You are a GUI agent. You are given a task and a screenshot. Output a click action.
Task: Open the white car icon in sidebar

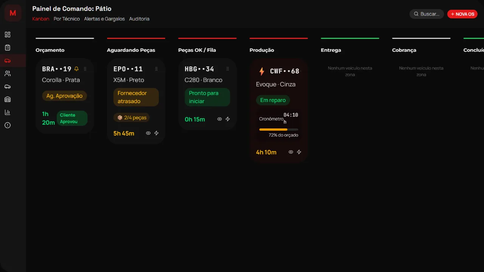click(x=8, y=87)
